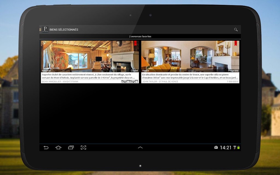Tap the green battery indicator

[238, 147]
